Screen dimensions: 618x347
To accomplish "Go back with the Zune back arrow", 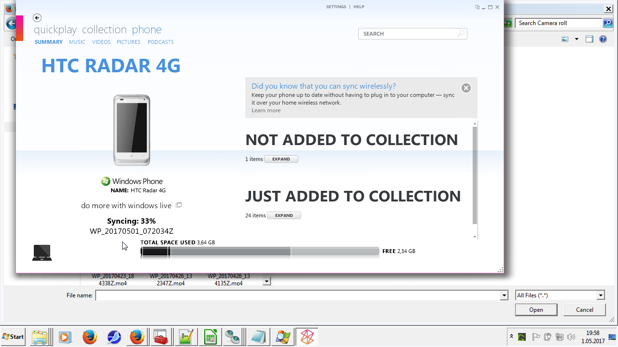I will 37,18.
